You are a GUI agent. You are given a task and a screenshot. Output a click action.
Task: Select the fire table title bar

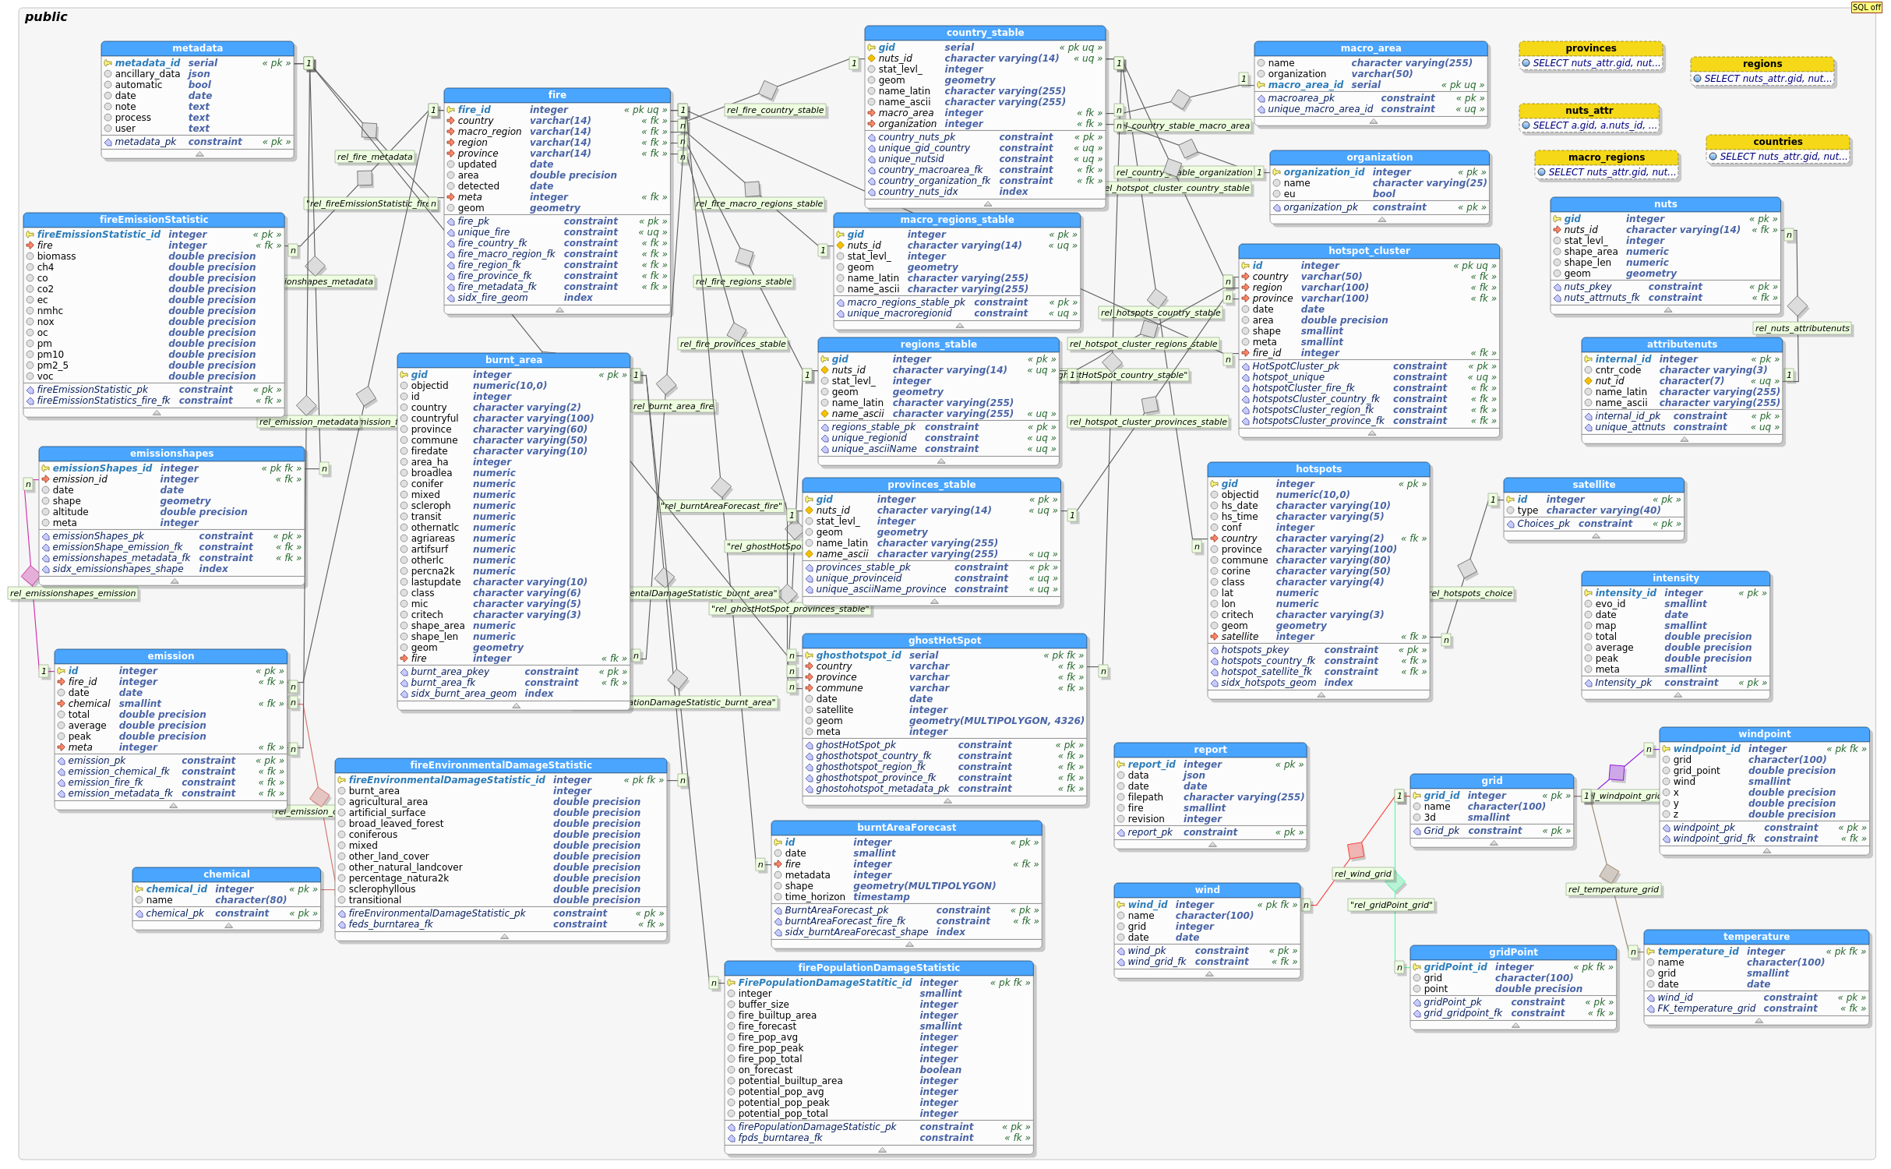pyautogui.click(x=557, y=95)
